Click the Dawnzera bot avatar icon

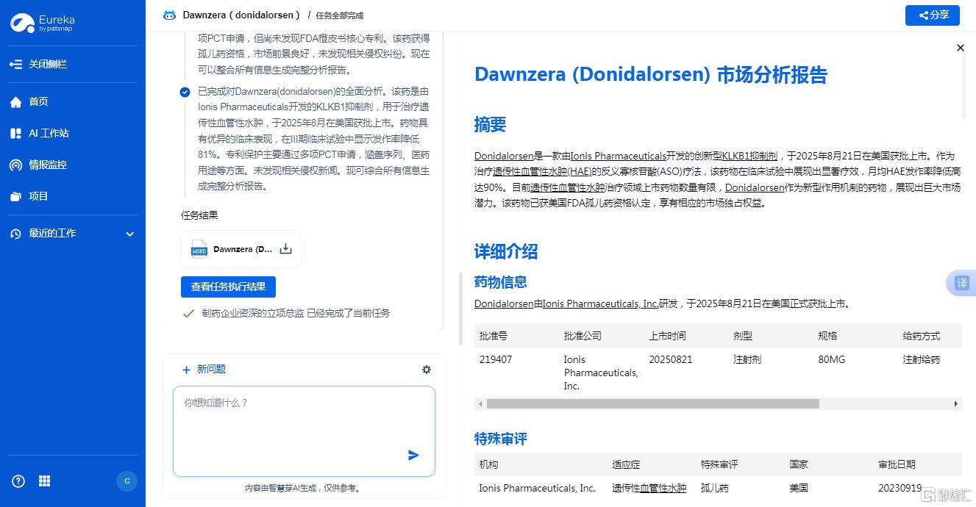(x=169, y=15)
